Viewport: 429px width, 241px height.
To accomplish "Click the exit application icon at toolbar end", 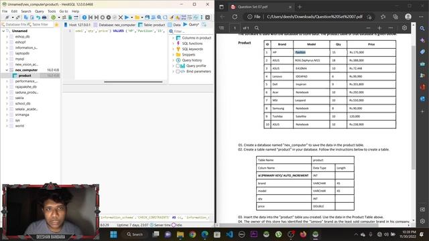I will [x=208, y=17].
